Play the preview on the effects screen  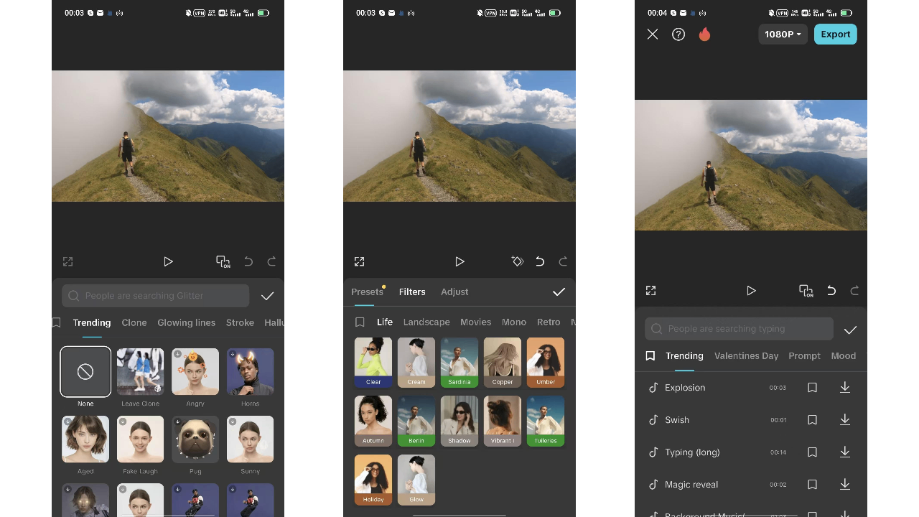[x=168, y=262]
